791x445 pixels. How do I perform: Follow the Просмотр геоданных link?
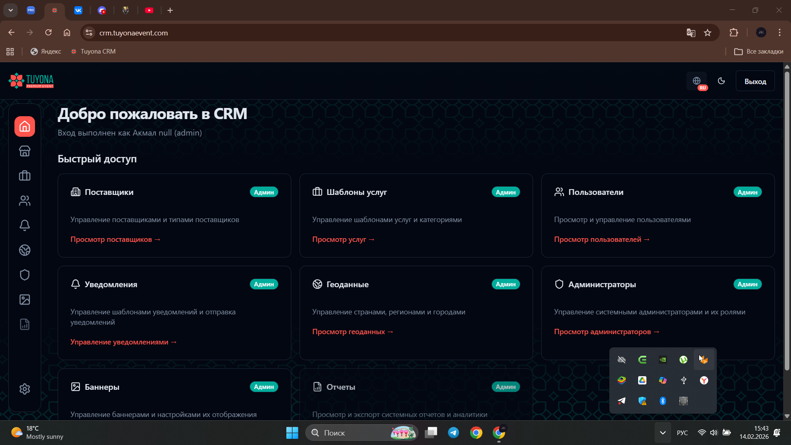352,332
